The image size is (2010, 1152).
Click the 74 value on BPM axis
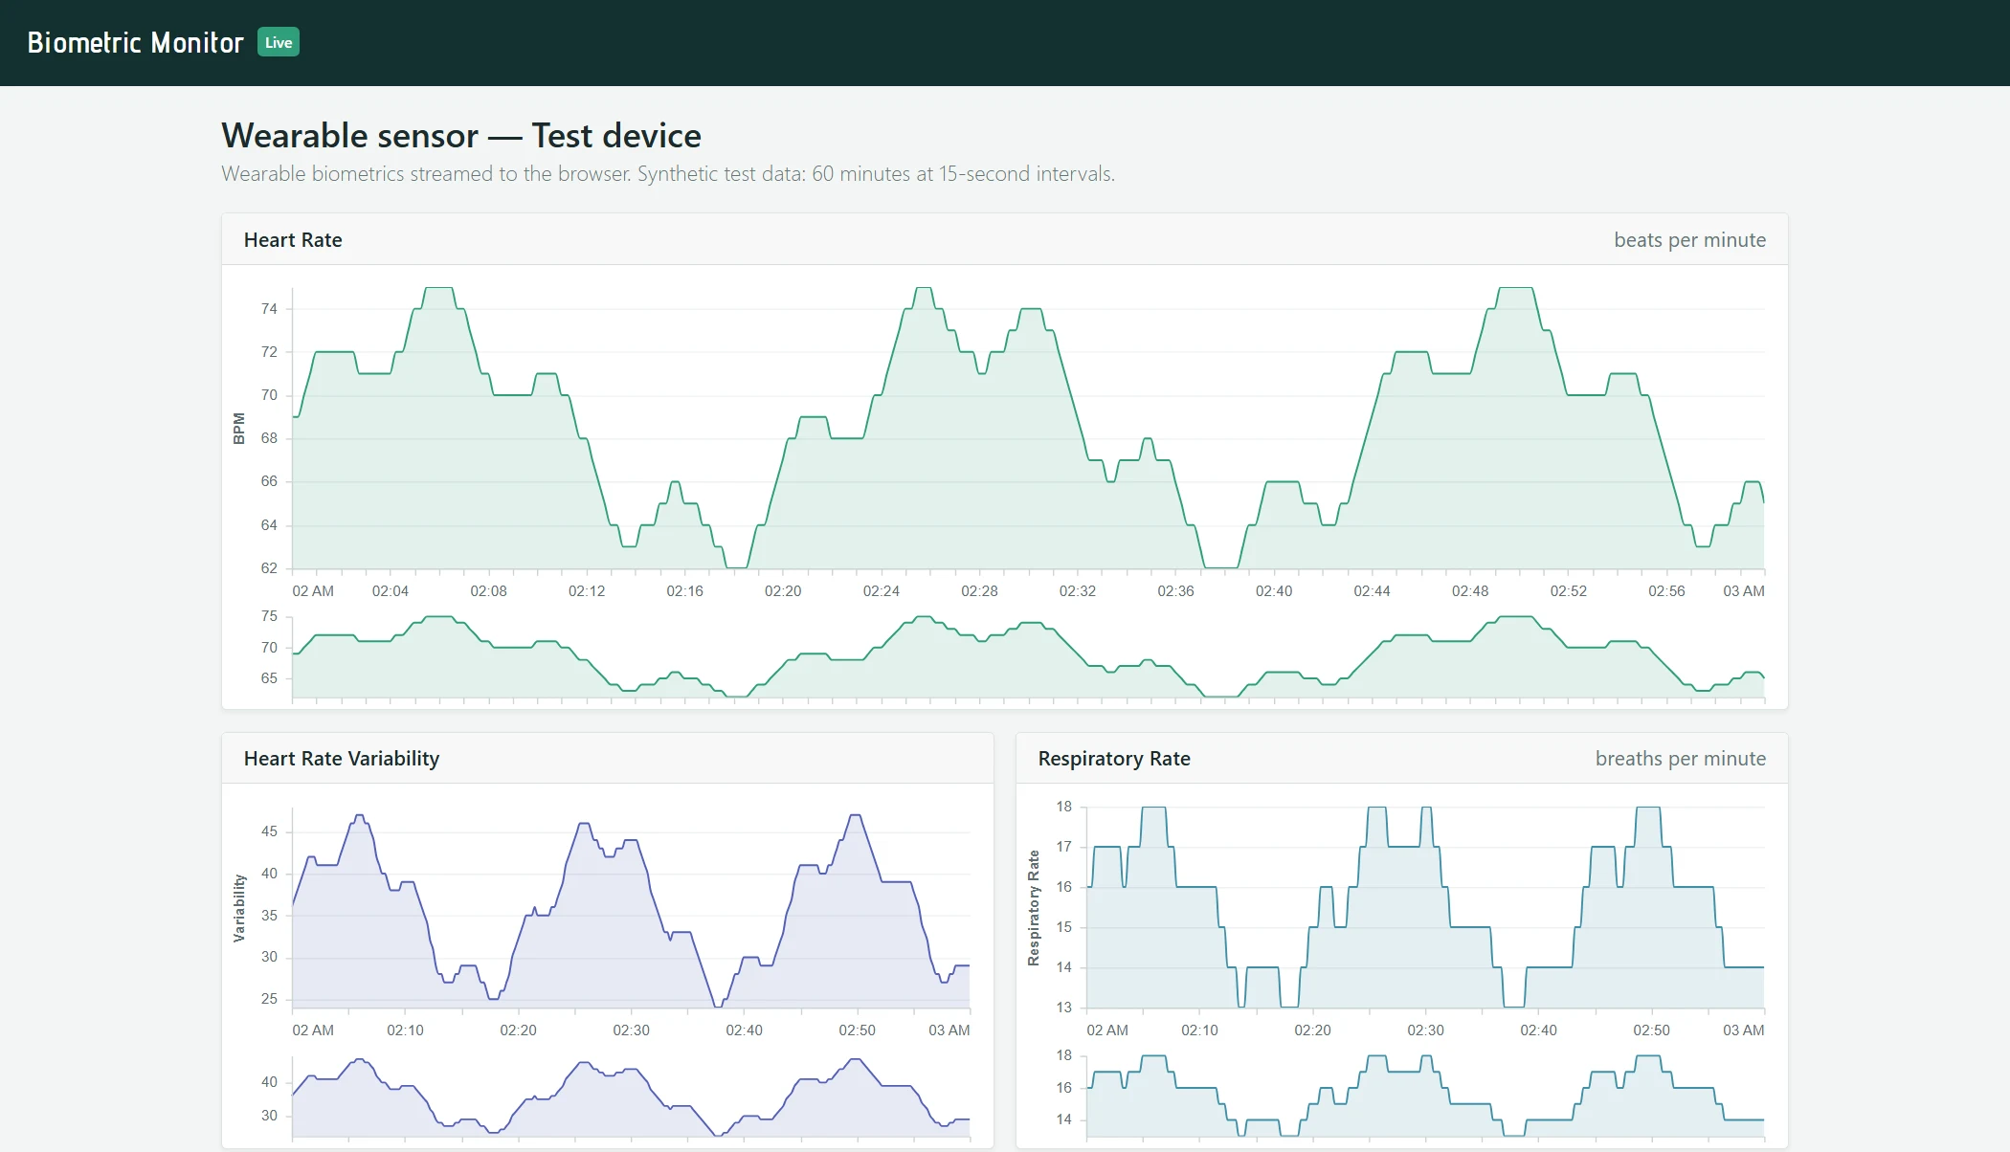pos(269,309)
